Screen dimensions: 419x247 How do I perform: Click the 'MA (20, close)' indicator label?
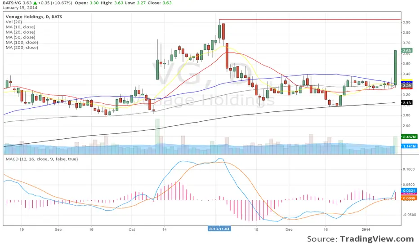20,32
